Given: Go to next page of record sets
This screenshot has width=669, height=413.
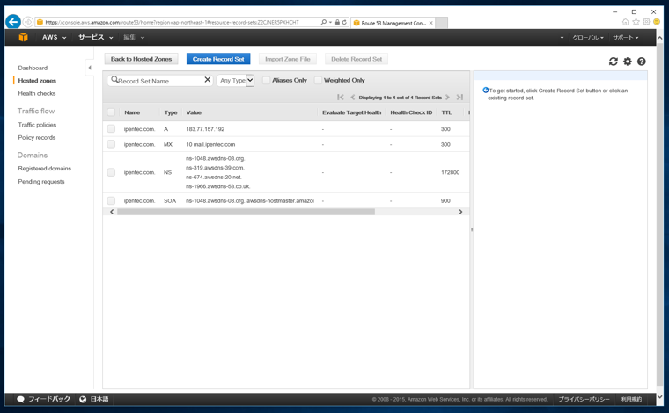Looking at the screenshot, I should 447,97.
